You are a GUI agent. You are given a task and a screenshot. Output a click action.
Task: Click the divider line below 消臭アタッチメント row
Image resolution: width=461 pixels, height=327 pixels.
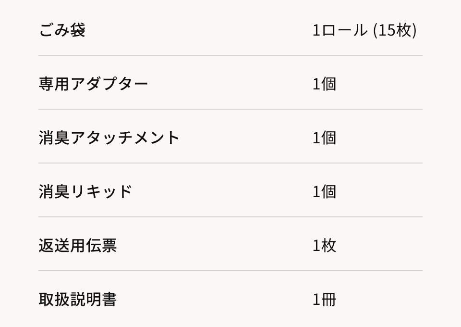point(230,163)
